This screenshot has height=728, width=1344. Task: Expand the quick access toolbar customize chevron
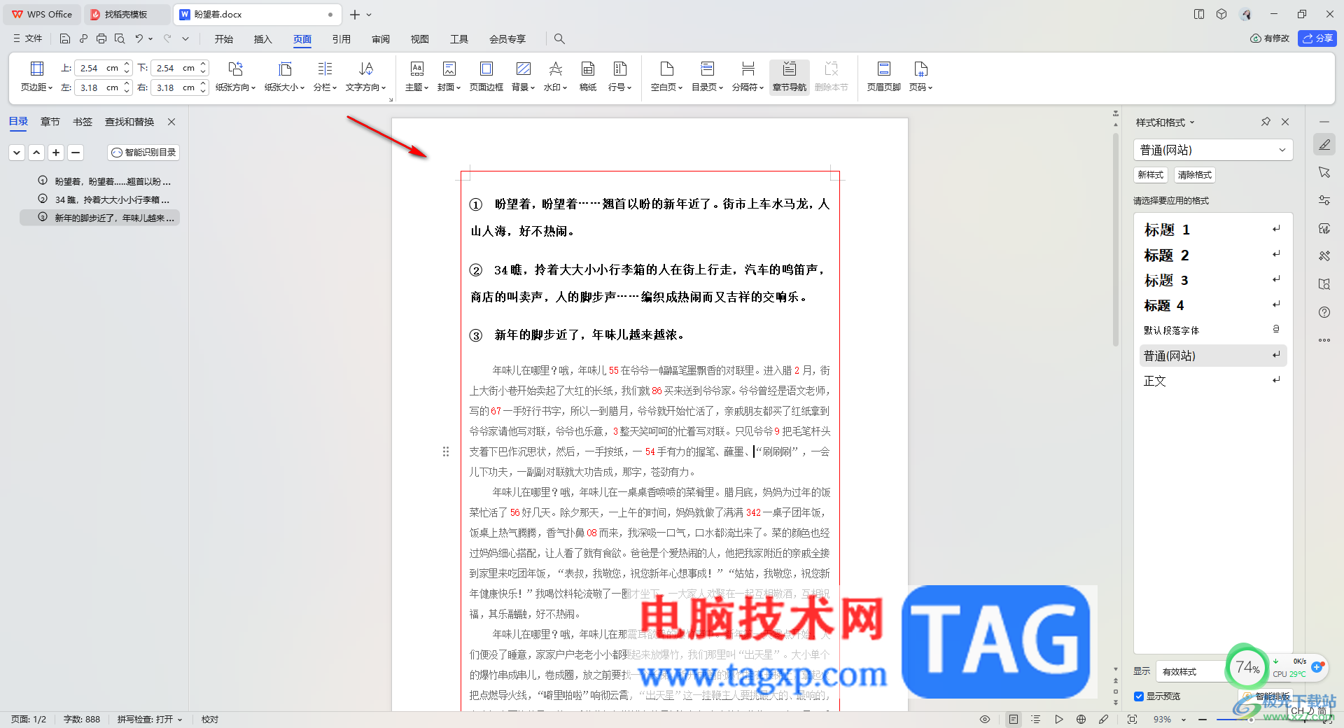coord(185,38)
